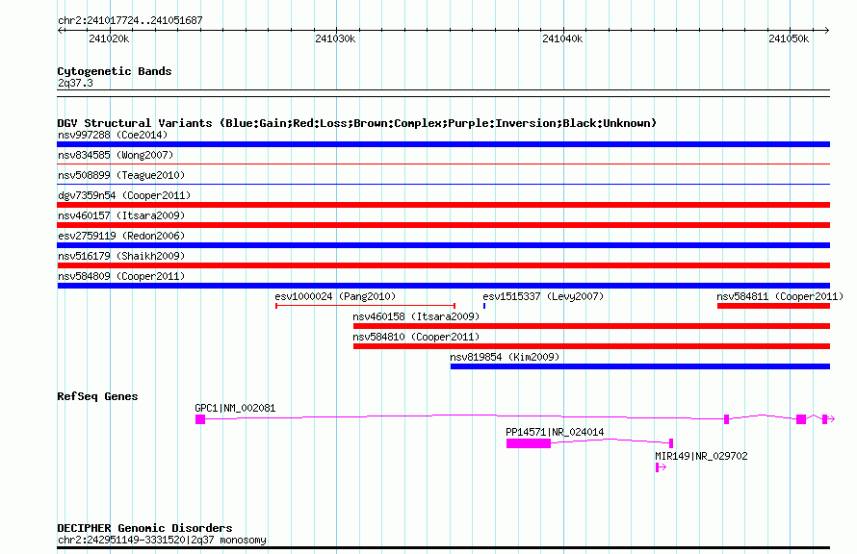Image resolution: width=857 pixels, height=554 pixels.
Task: Open the dgv7359n54 (Cooper2011) label
Action: pyautogui.click(x=124, y=195)
